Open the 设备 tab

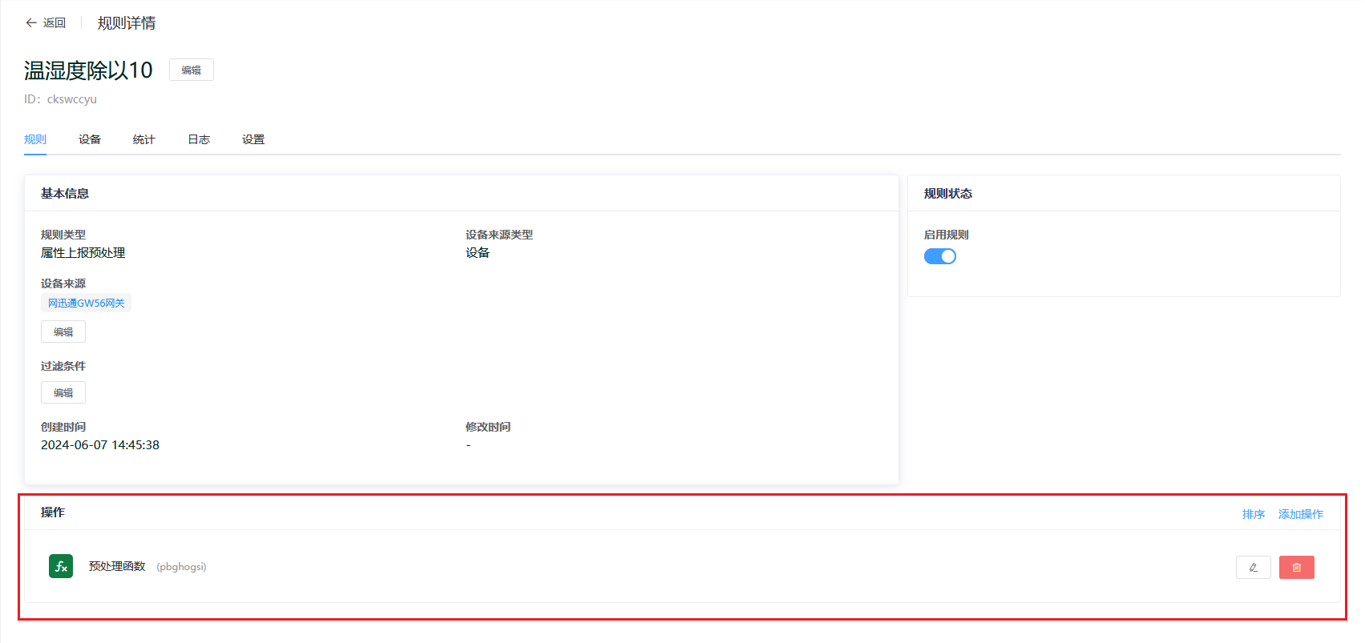90,139
